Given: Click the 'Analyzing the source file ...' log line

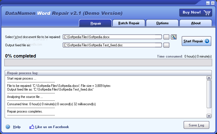Looking at the screenshot, I should click(x=25, y=97).
